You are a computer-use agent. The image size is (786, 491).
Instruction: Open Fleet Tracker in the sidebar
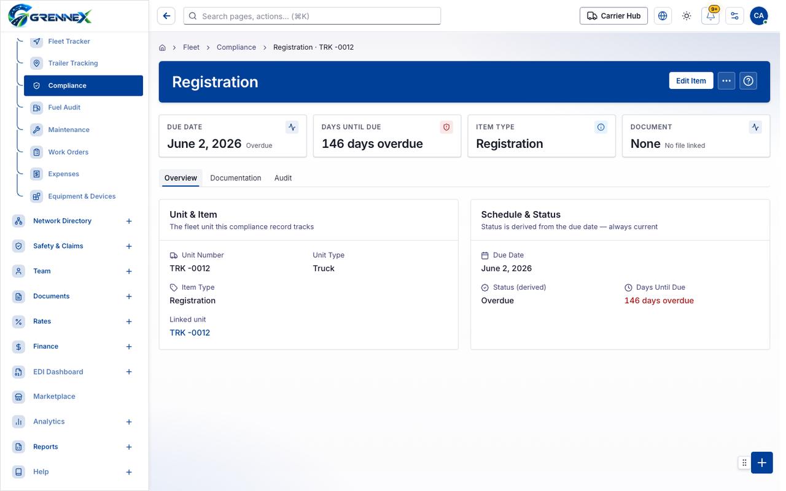[69, 41]
